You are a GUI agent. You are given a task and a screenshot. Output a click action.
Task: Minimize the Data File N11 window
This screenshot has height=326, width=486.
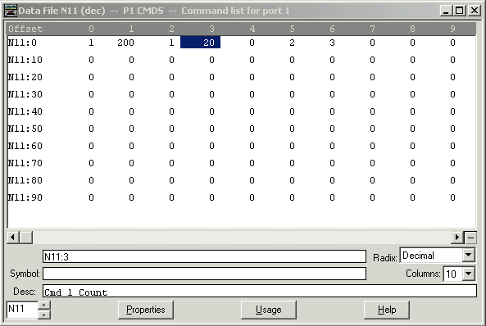click(x=446, y=11)
